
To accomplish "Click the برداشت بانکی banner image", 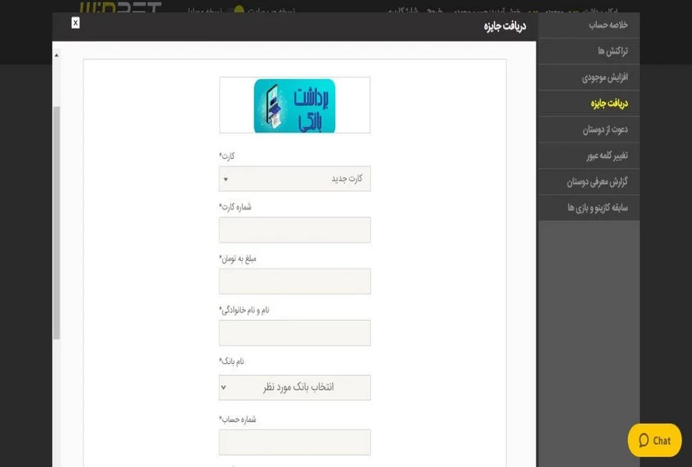I will tap(295, 105).
